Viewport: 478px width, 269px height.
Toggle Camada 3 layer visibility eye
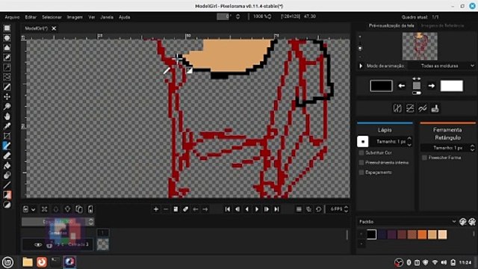click(x=38, y=244)
